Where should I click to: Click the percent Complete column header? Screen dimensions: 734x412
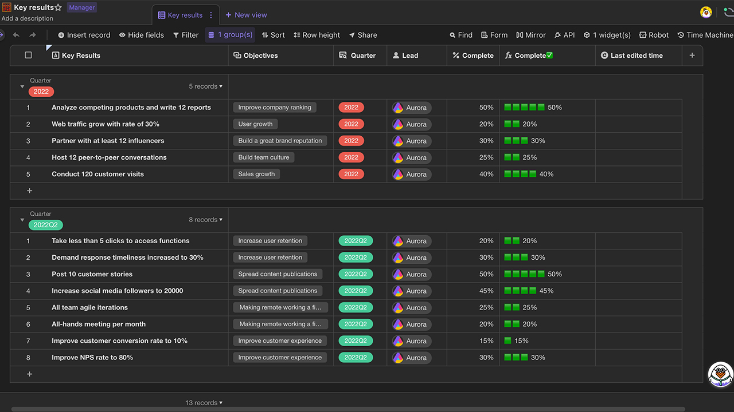pyautogui.click(x=473, y=56)
